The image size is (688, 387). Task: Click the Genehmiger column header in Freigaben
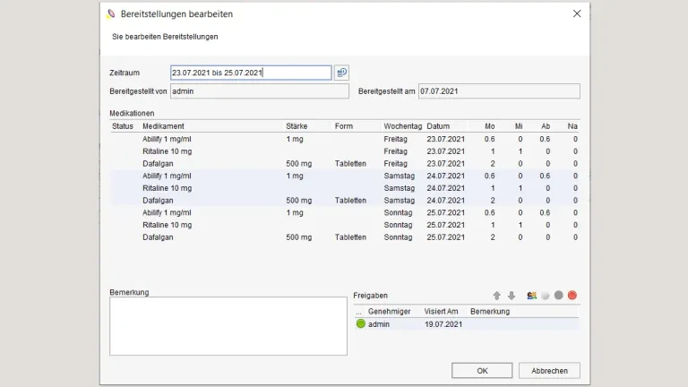pyautogui.click(x=390, y=311)
